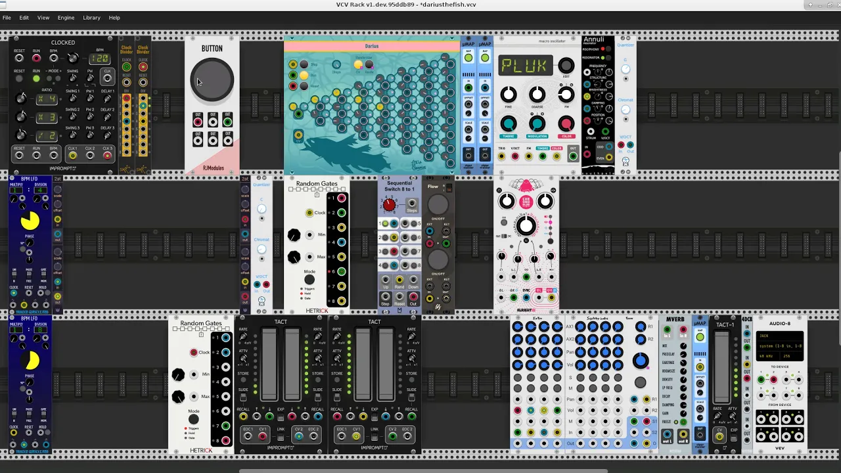Click the left touch slider on first TACT
The width and height of the screenshot is (841, 473).
269,363
